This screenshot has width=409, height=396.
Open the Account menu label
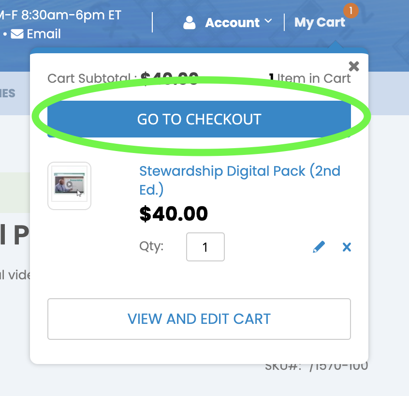click(232, 23)
